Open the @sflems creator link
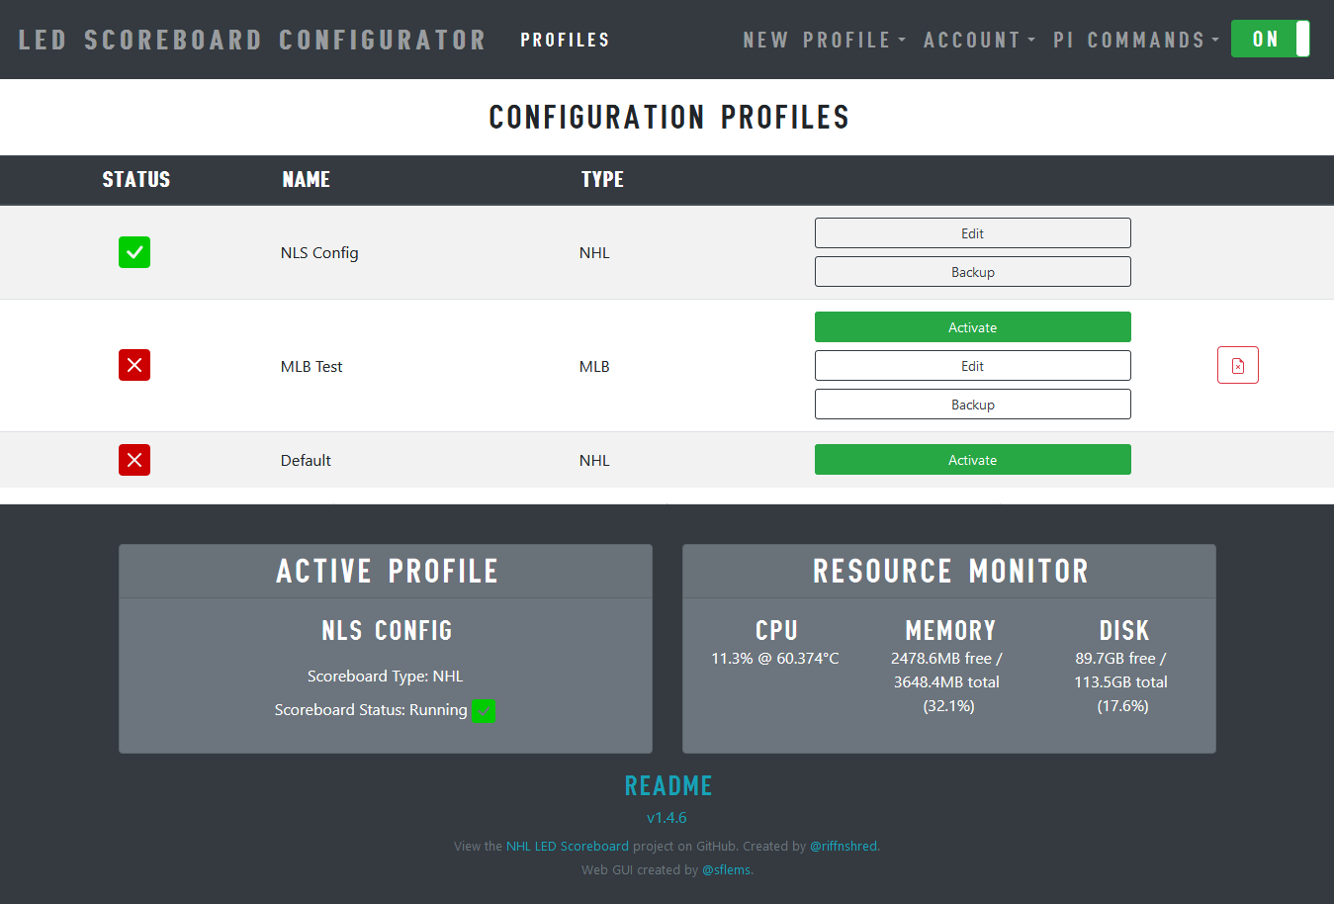Viewport: 1334px width, 904px height. pos(726,869)
